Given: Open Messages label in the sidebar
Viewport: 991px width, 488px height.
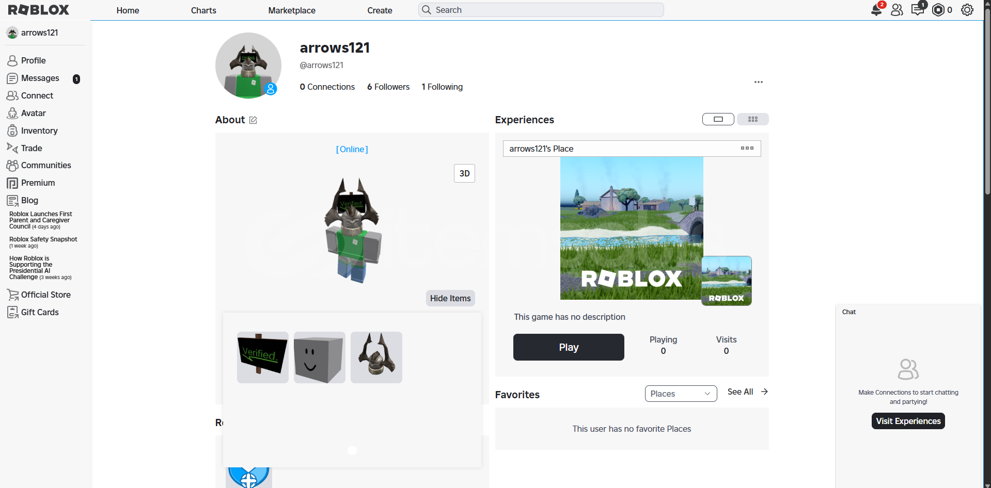Looking at the screenshot, I should pos(40,78).
